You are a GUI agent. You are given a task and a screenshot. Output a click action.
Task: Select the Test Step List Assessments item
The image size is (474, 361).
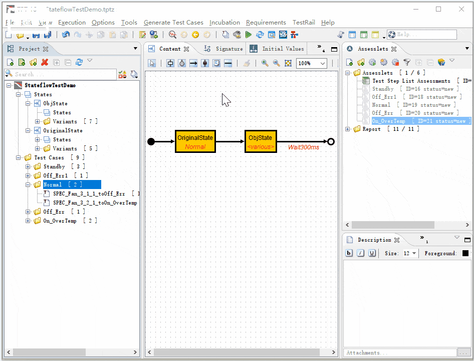pos(411,81)
